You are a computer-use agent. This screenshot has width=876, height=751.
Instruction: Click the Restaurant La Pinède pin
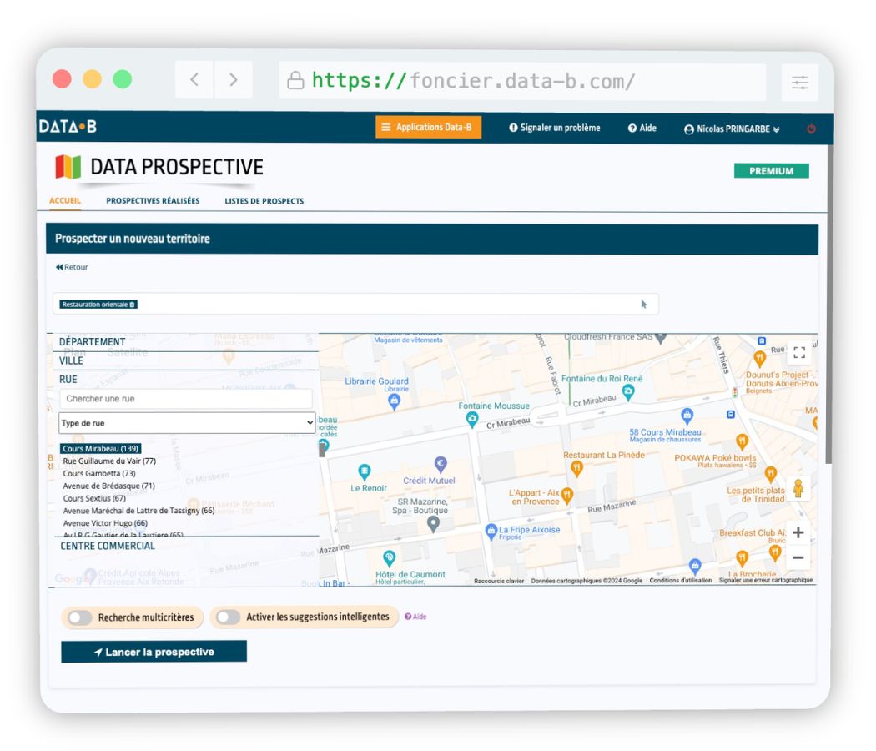[576, 468]
